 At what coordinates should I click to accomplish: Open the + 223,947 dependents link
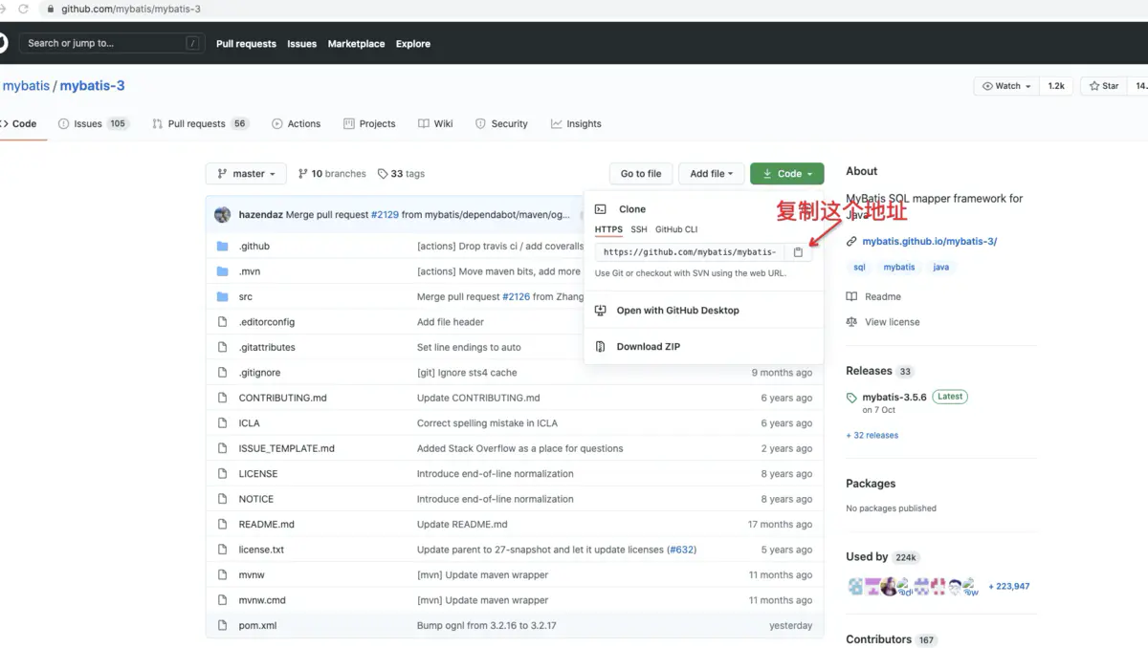[1009, 587]
